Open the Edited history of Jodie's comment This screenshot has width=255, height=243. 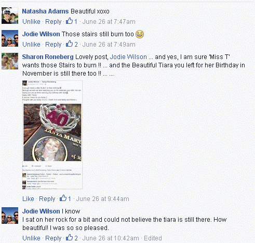tap(153, 238)
